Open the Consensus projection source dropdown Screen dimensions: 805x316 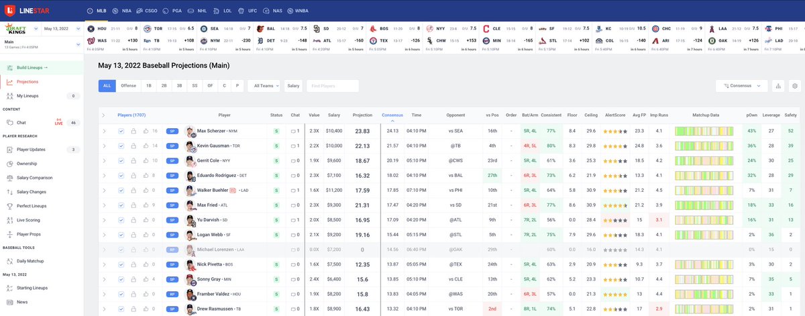coord(741,86)
